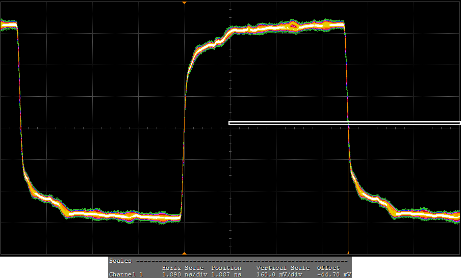Click the low plateau before the rising edge
The width and height of the screenshot is (461, 278).
click(127, 216)
